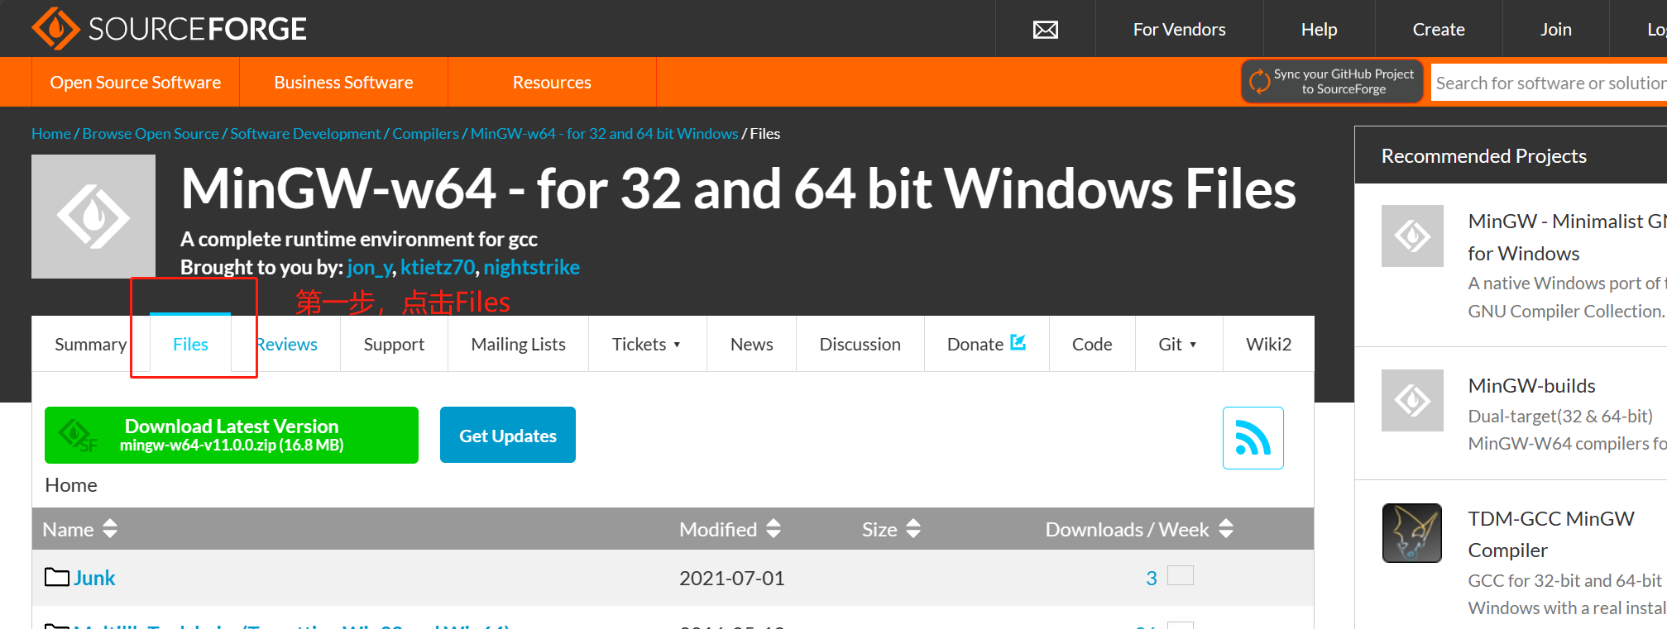This screenshot has width=1667, height=629.
Task: Open author nightstrike profile link
Action: 531,267
